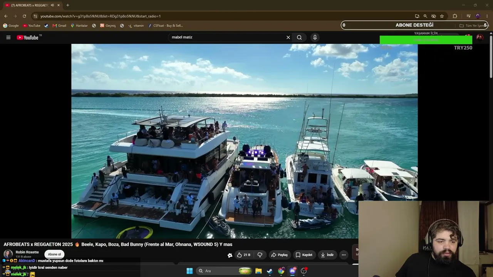The image size is (493, 277).
Task: Open the vitamin bookmark
Action: (x=136, y=26)
